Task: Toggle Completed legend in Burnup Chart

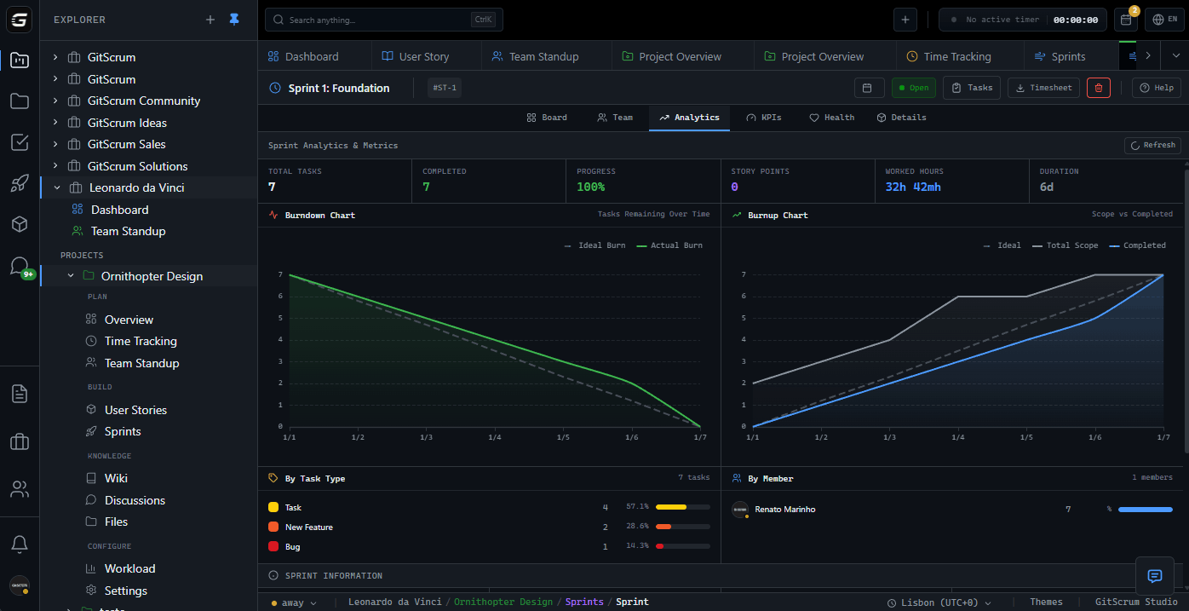Action: coord(1138,245)
